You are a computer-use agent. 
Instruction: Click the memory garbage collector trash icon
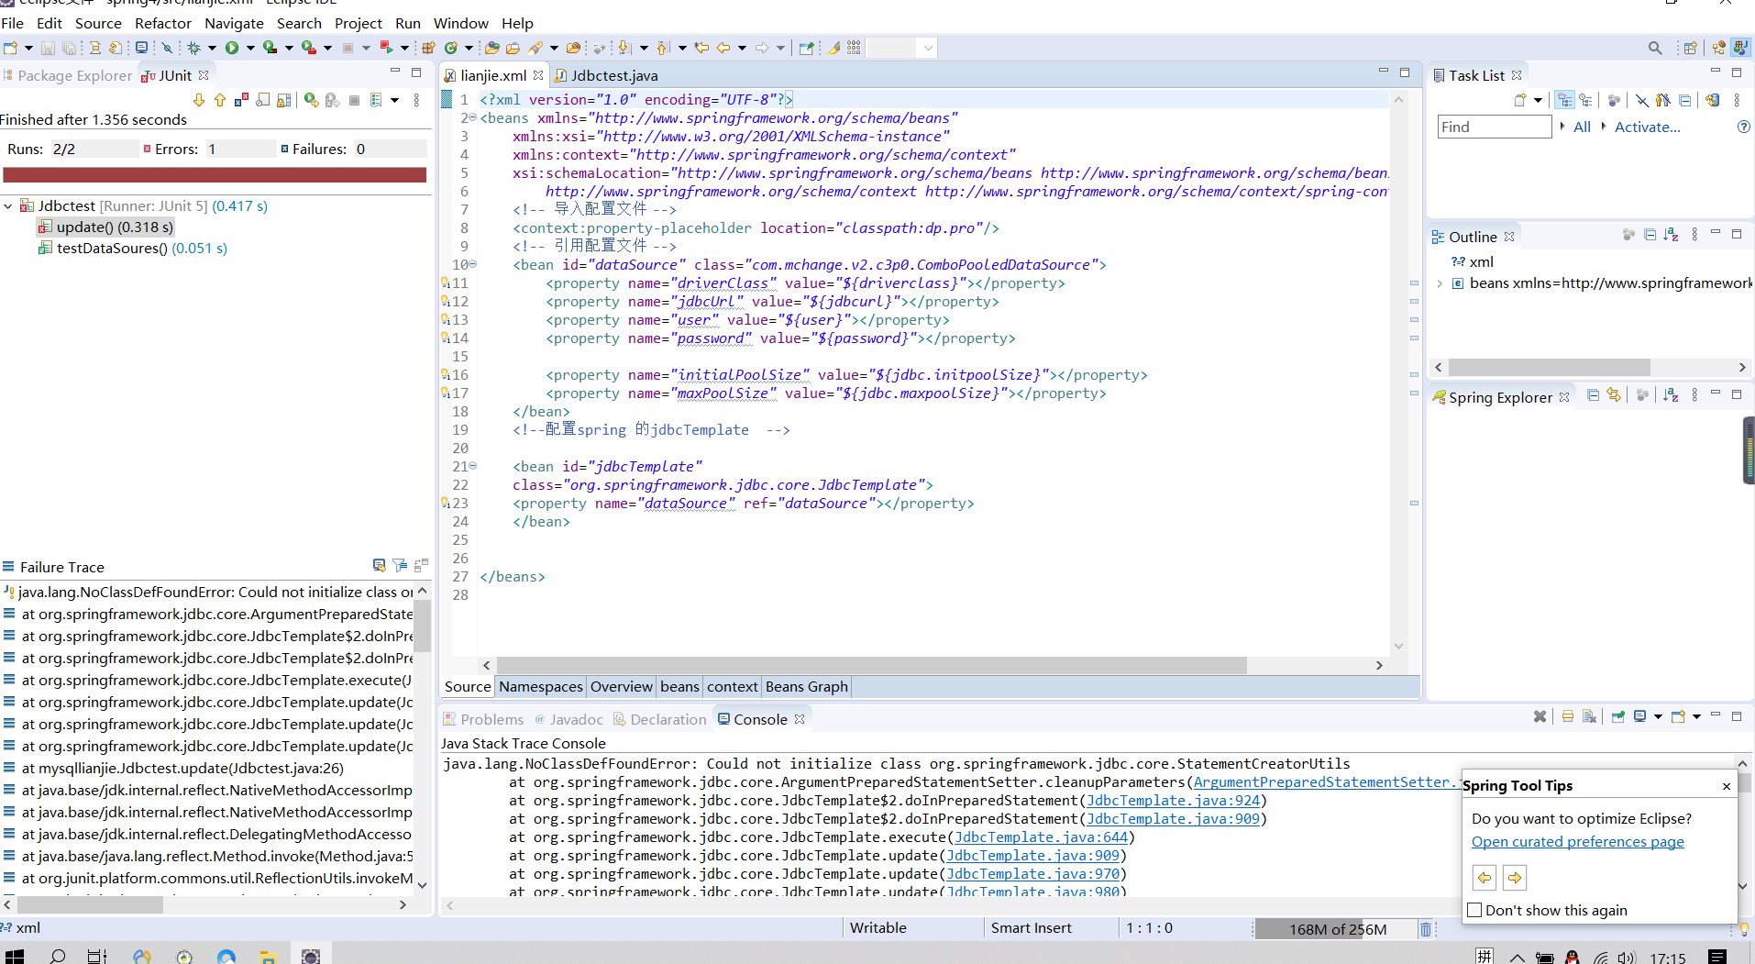pos(1426,929)
